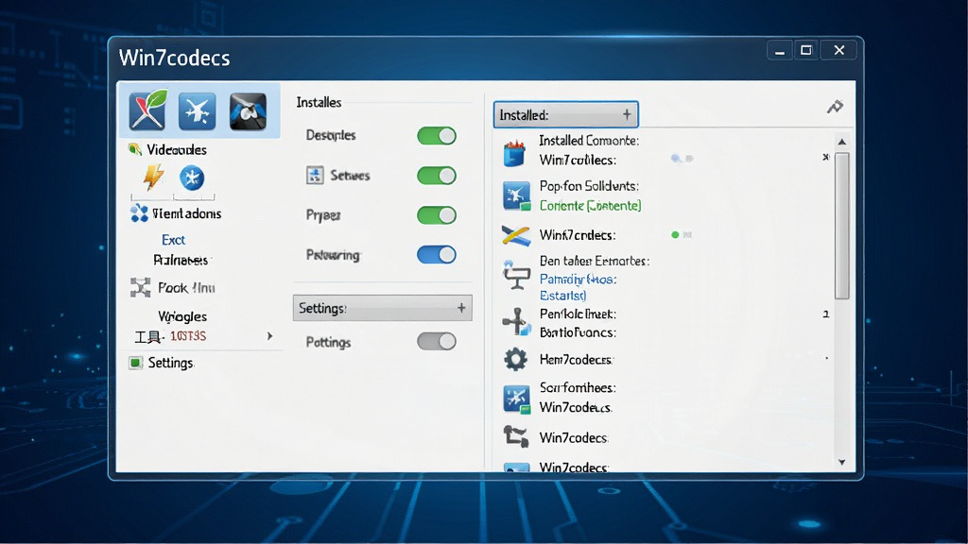
Task: Expand the Installed dropdown plus
Action: tap(627, 114)
